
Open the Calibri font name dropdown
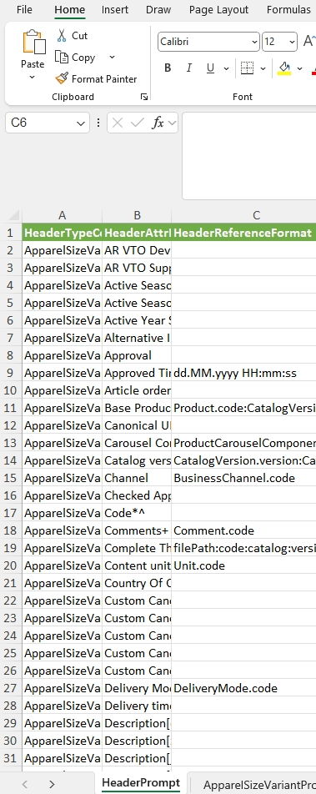click(254, 42)
